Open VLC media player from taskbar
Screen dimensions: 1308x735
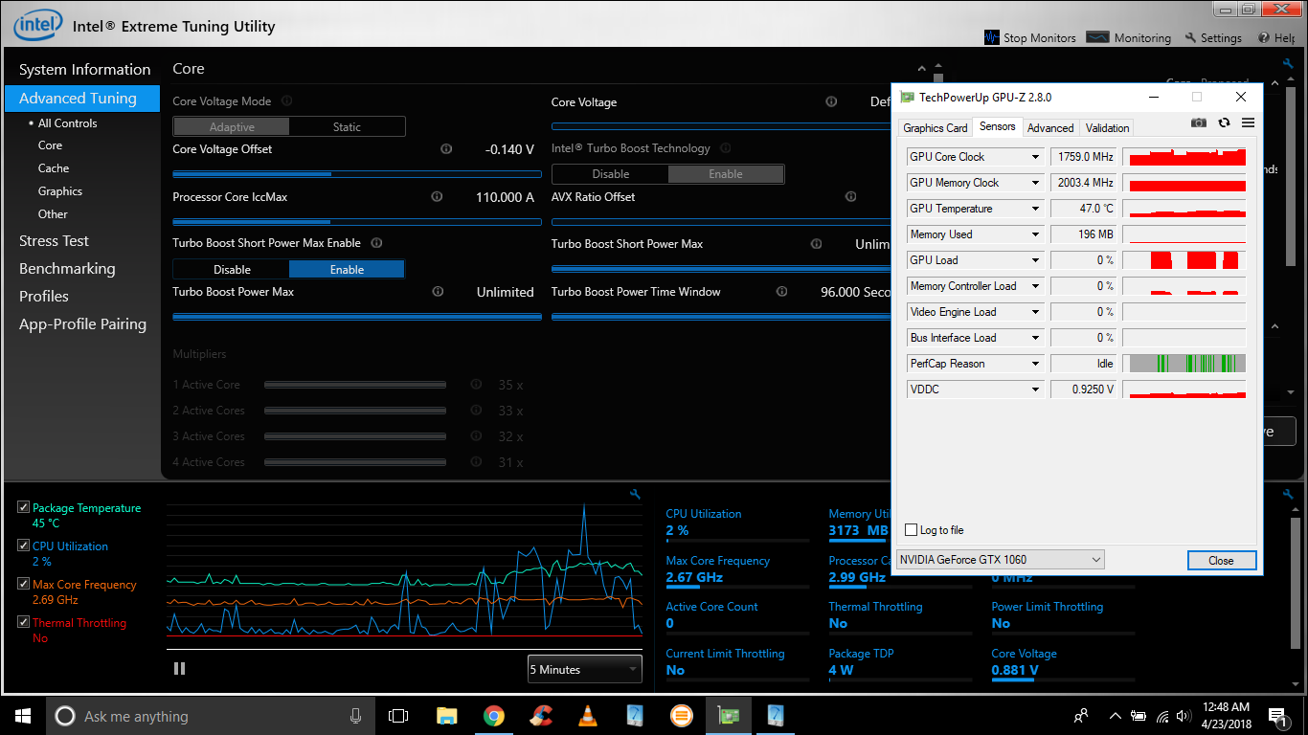click(588, 716)
